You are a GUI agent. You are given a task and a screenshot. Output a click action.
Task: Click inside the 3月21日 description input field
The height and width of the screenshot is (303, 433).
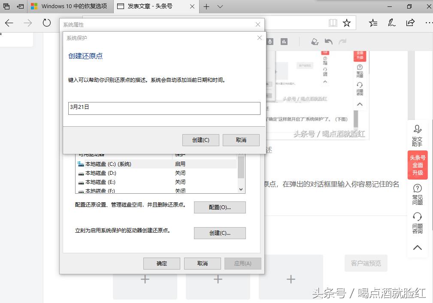click(164, 108)
